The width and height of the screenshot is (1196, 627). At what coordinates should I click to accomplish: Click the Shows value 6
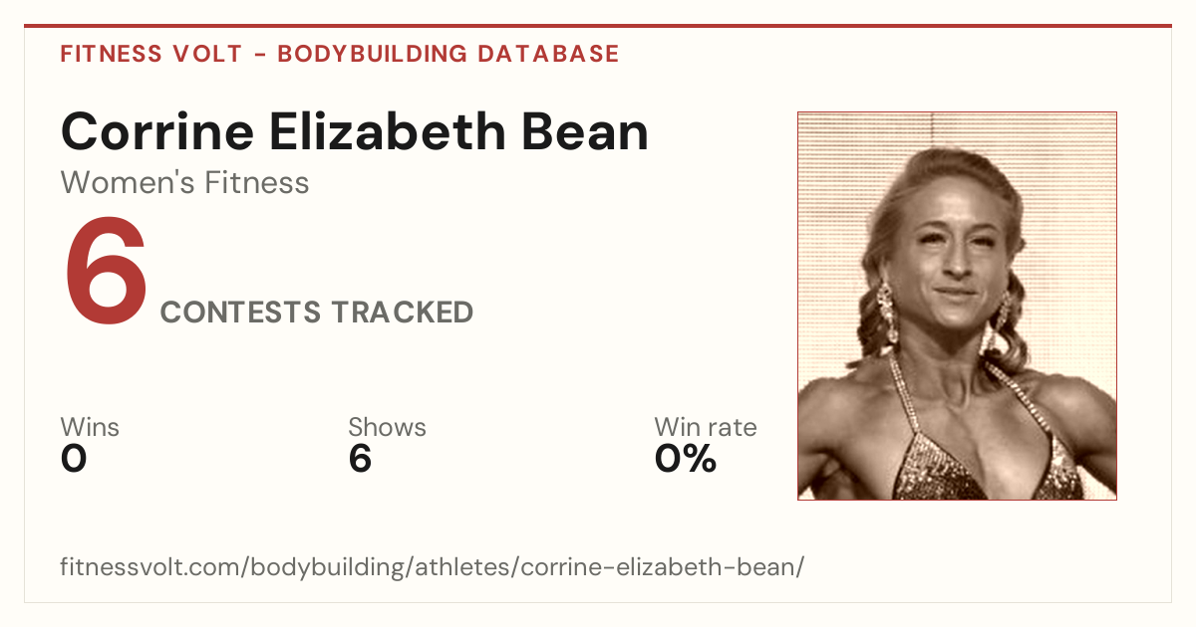click(x=360, y=459)
